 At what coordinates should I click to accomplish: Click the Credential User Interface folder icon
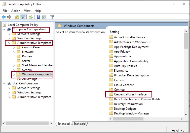(x=111, y=94)
